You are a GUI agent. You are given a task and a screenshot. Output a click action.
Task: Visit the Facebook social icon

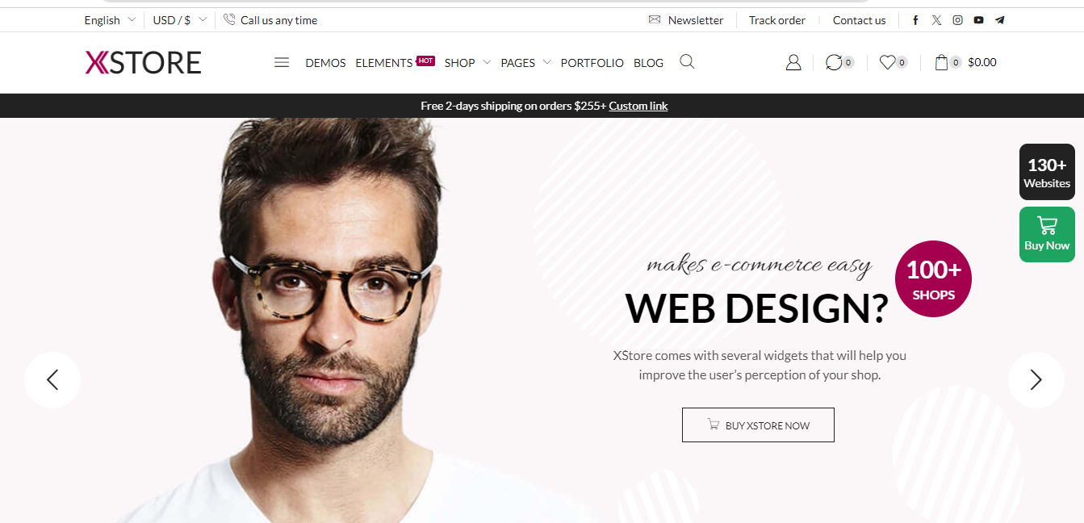click(915, 20)
